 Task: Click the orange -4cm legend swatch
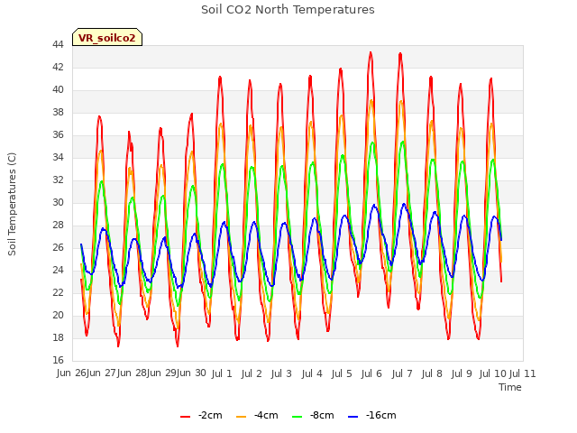241,417
